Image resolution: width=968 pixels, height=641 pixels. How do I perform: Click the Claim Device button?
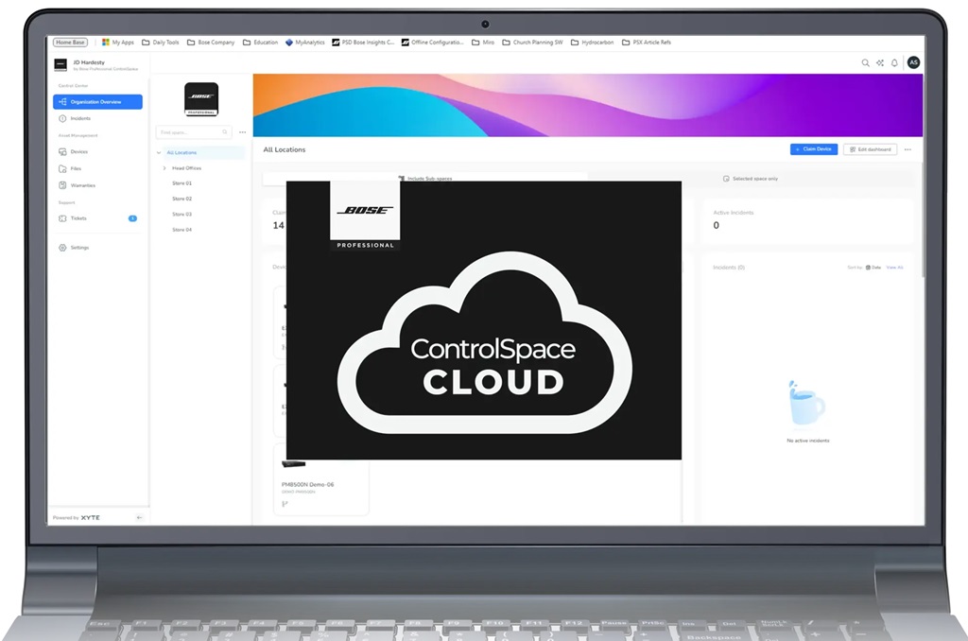coord(813,149)
